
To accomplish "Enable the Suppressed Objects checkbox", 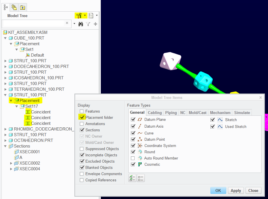I will [82, 149].
